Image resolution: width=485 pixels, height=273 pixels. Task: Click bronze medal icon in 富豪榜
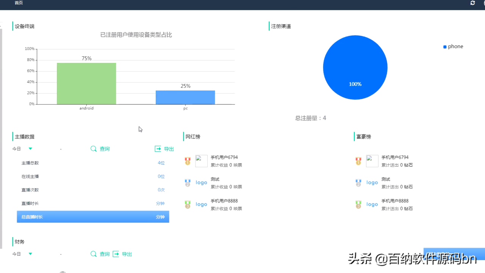358,205
